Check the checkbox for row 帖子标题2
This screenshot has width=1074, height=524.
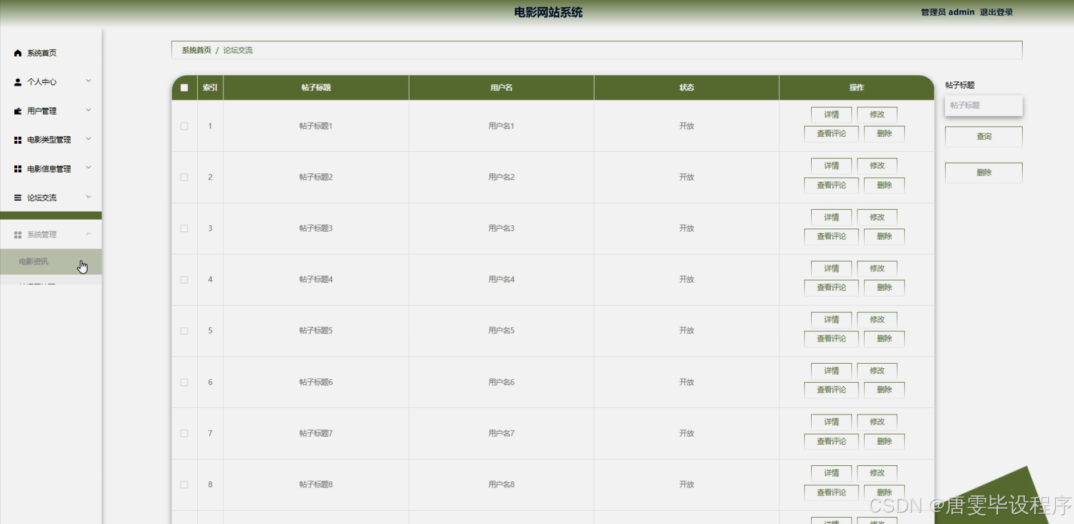184,177
